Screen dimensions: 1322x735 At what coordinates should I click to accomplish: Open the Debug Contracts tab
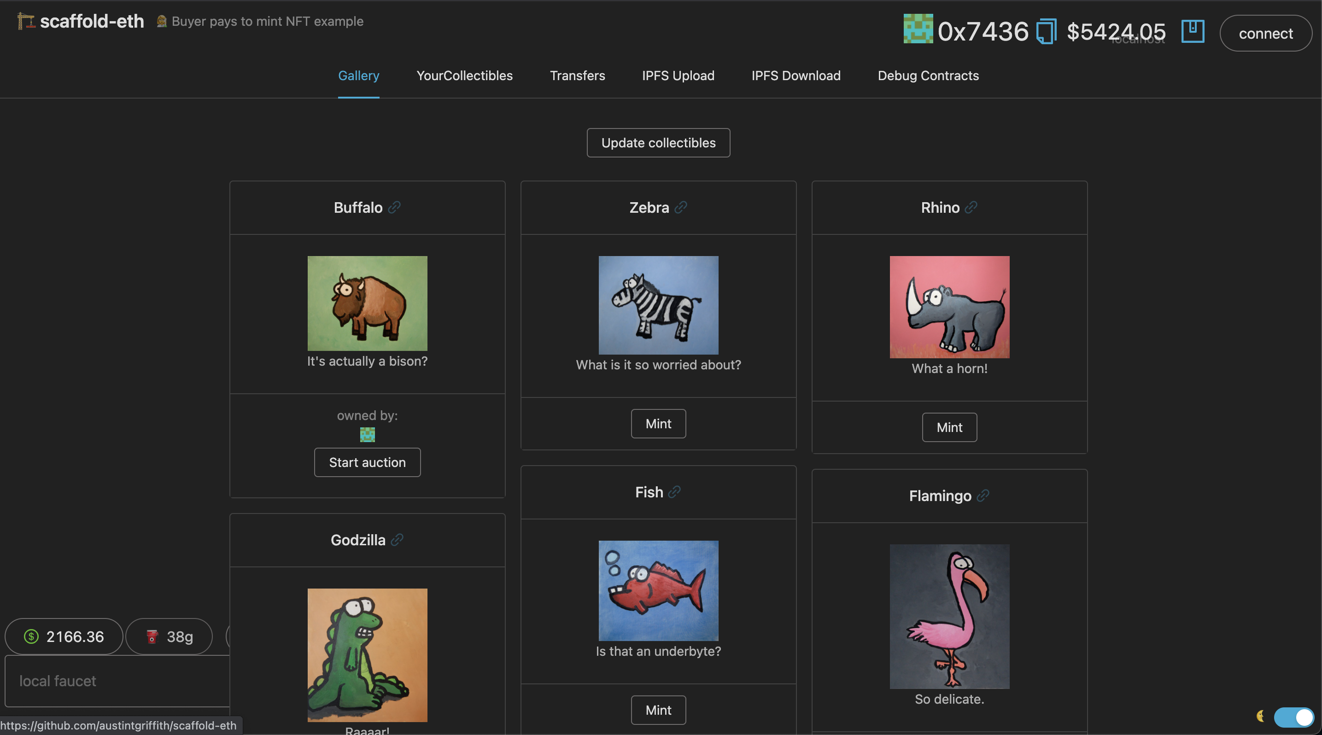928,76
